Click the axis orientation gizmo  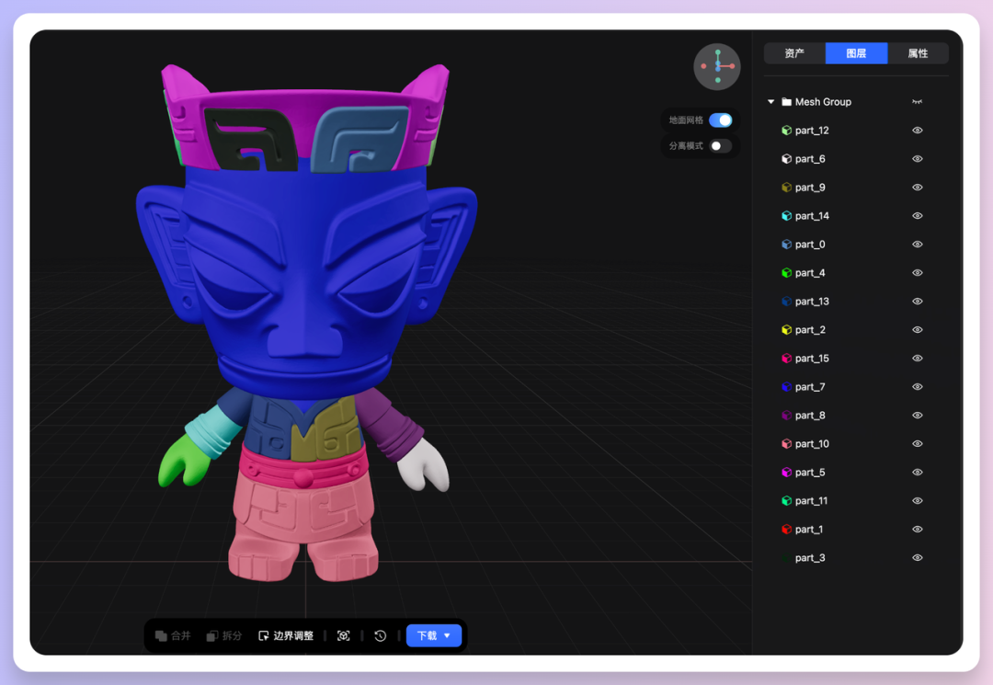coord(717,66)
